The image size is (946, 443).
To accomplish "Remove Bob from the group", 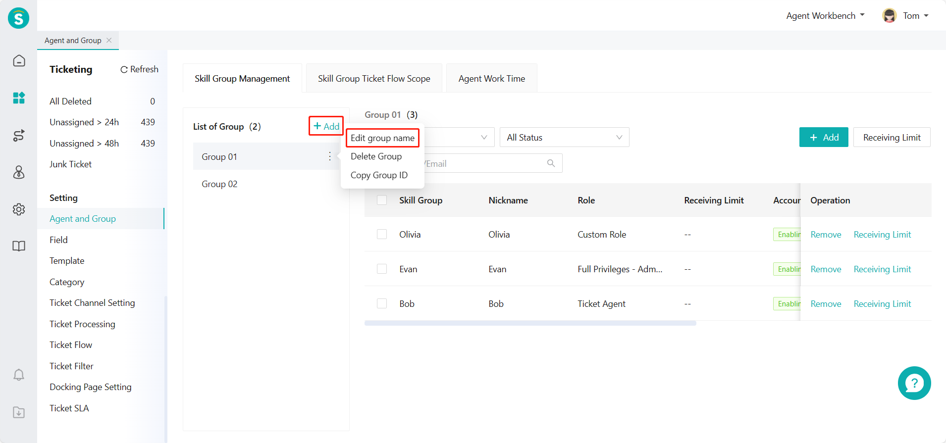I will pyautogui.click(x=826, y=304).
